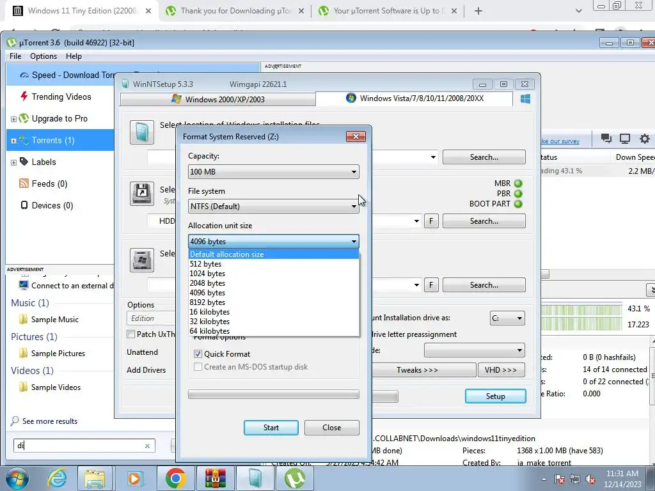This screenshot has height=491, width=655.
Task: Click F button beside boot drive selector
Action: pyautogui.click(x=431, y=221)
